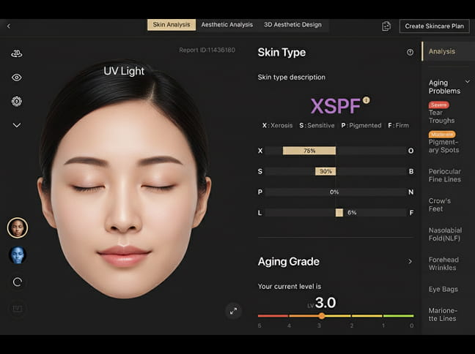Expand the left sidebar down chevron

coord(17,125)
